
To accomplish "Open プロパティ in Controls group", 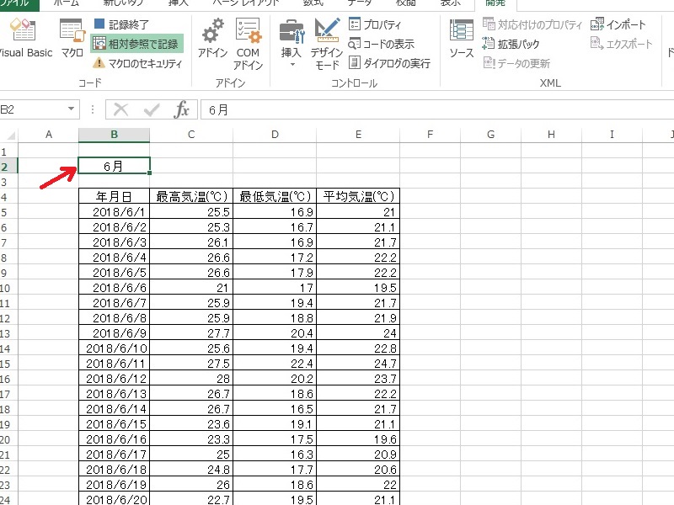I will 375,25.
